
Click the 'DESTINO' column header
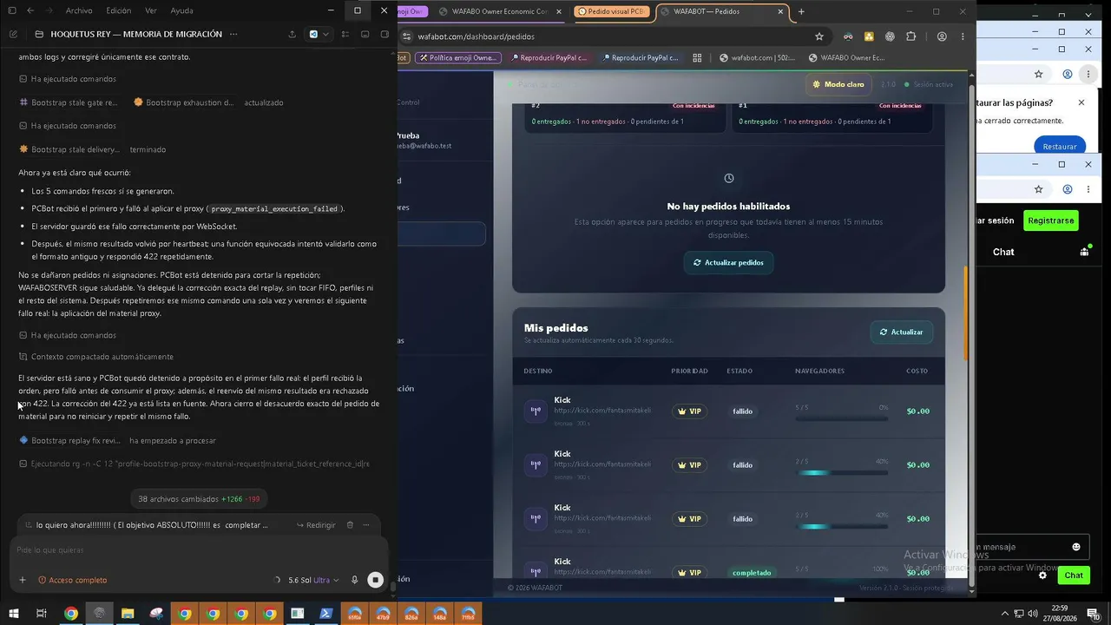pyautogui.click(x=538, y=371)
